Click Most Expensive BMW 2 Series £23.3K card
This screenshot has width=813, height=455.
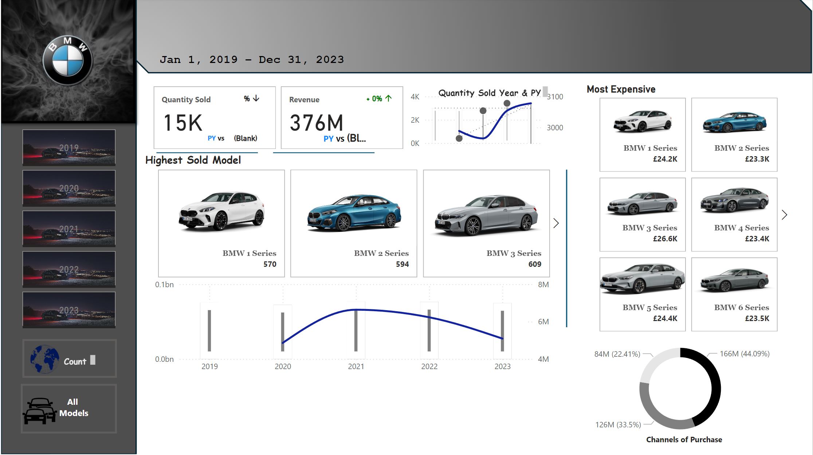point(734,135)
